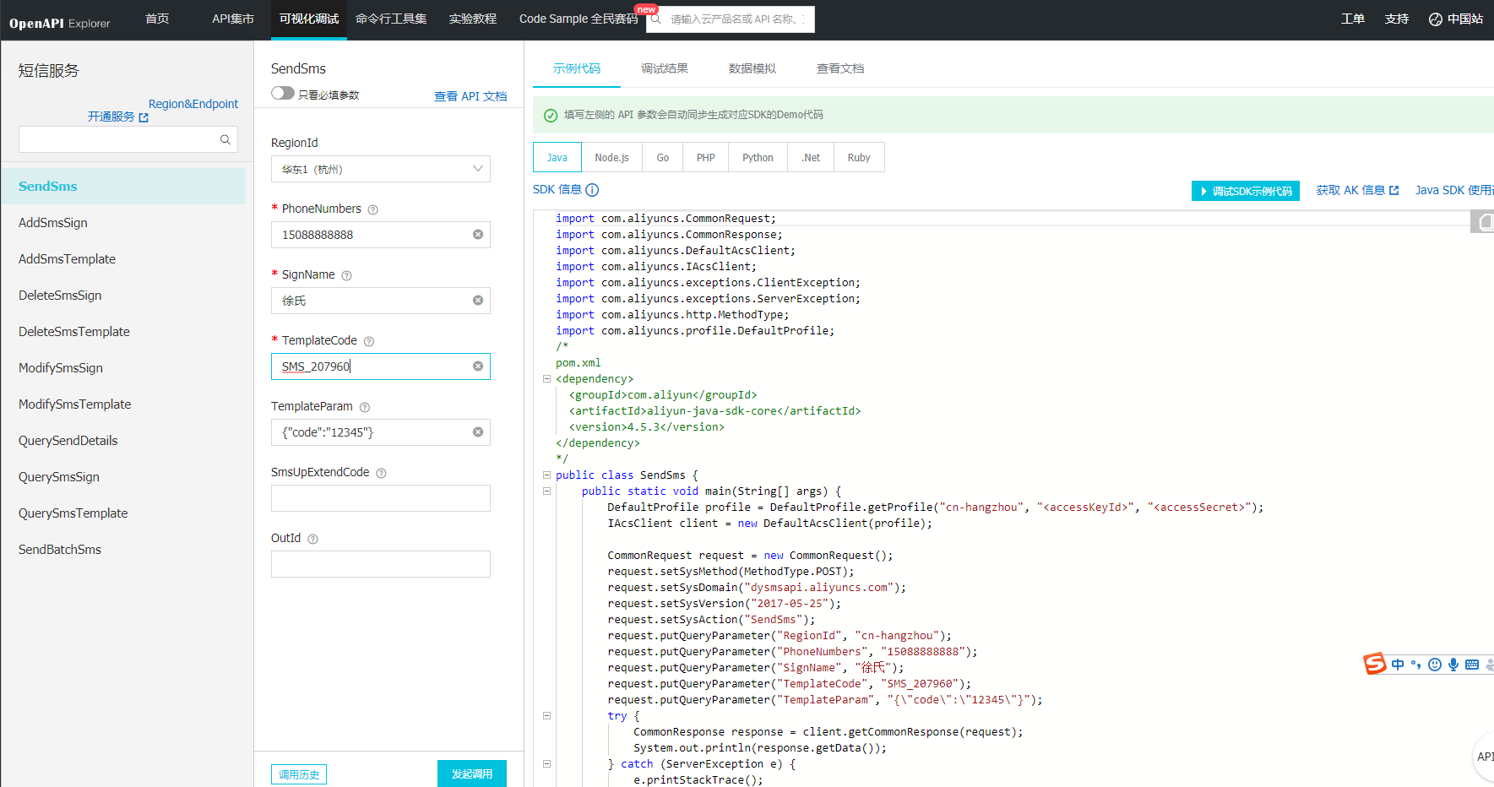Switch to the 数据模拟 tab
Viewport: 1494px width, 787px height.
752,68
